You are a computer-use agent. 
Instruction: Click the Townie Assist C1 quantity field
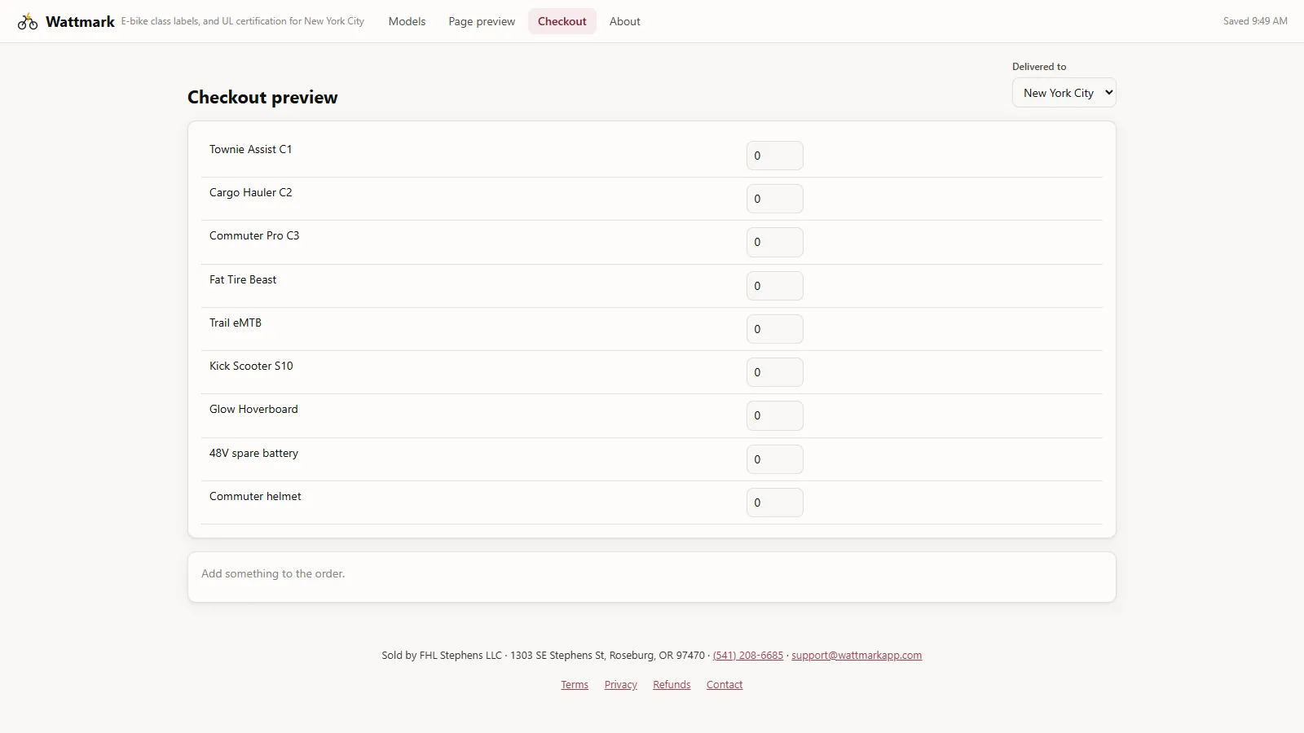tap(775, 156)
